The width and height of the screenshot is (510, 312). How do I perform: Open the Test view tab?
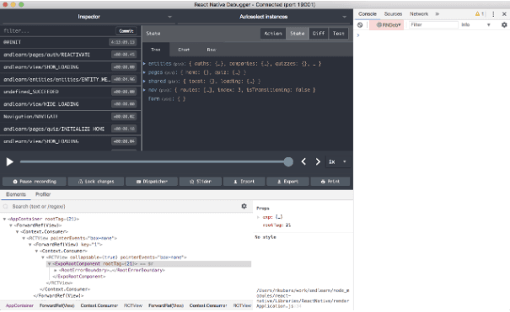[x=339, y=34]
